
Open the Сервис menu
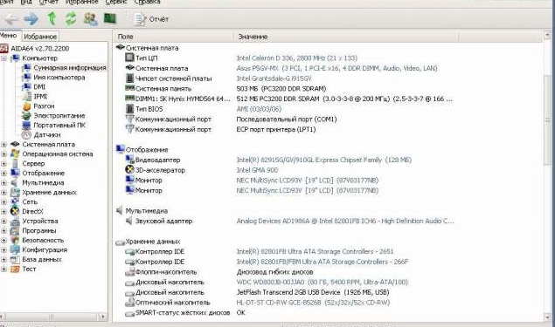coord(116,2)
